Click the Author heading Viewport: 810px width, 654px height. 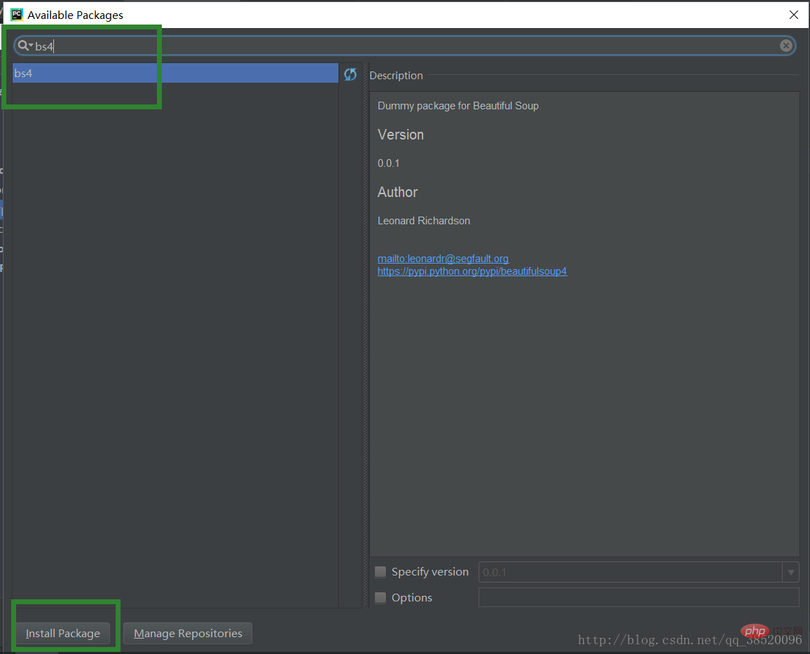pyautogui.click(x=398, y=192)
